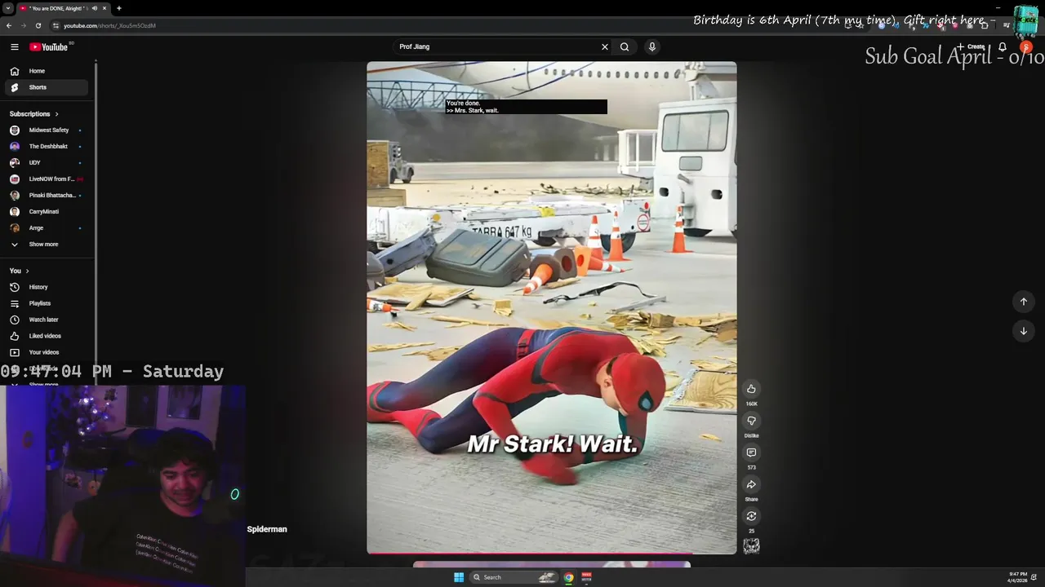View site information icon
Screen dimensions: 1045x587
coord(55,25)
